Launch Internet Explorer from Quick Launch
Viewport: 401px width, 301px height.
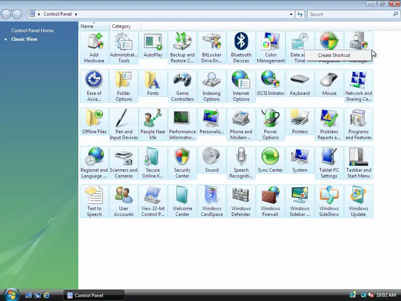tap(47, 296)
